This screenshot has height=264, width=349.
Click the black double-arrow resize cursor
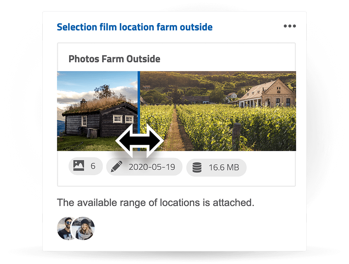[x=140, y=141]
